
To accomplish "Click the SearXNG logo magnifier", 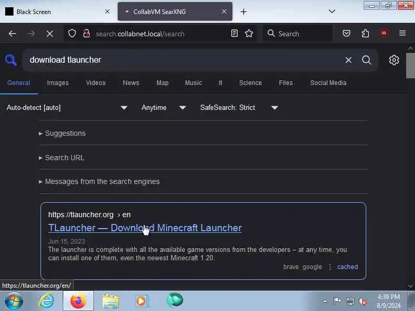I will coord(11,60).
